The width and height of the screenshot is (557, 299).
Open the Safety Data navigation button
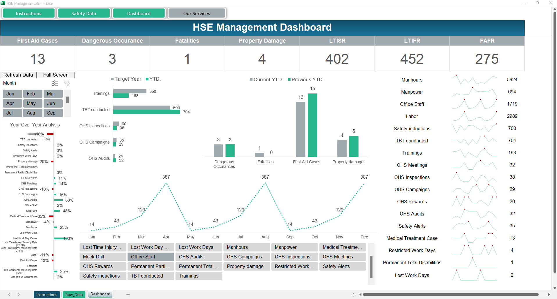[x=84, y=13]
